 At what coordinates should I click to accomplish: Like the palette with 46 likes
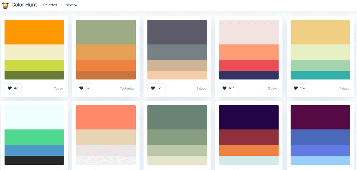pyautogui.click(x=13, y=88)
